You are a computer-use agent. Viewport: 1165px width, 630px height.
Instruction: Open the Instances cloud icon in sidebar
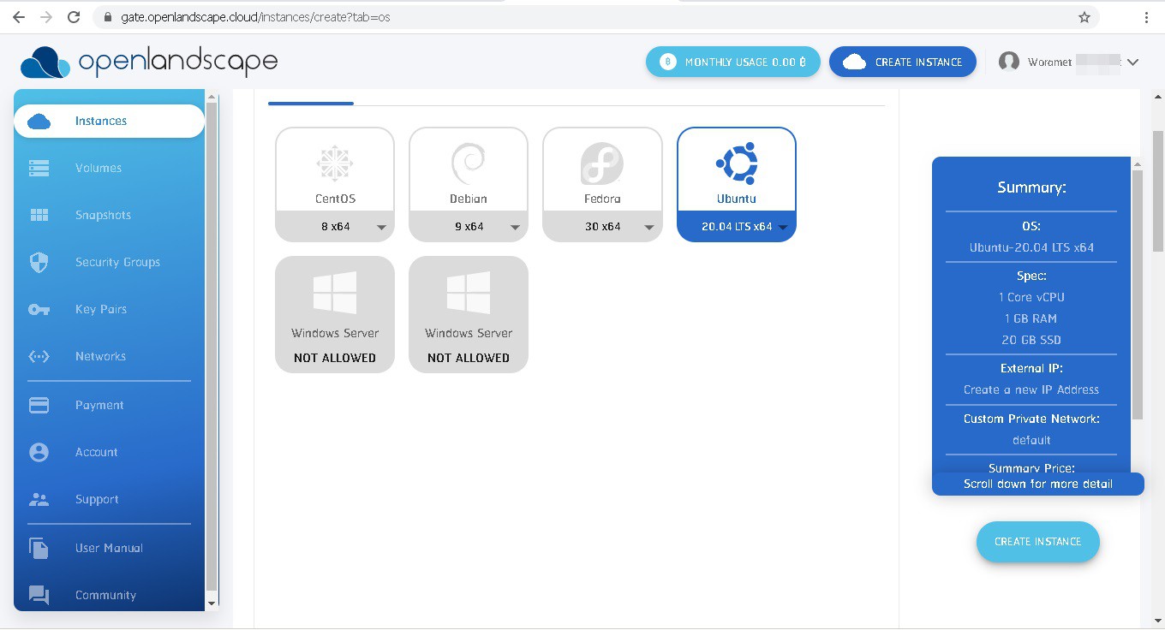pyautogui.click(x=39, y=122)
